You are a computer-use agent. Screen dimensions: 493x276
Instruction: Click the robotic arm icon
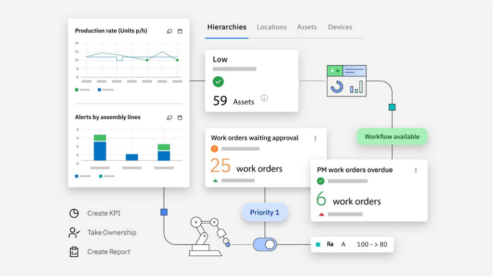(x=208, y=236)
